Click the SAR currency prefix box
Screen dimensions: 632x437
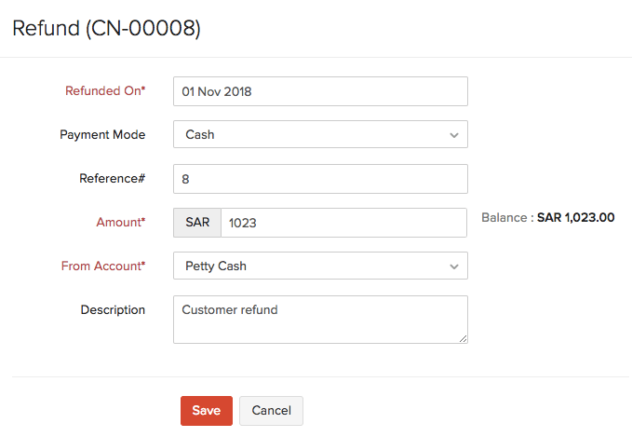click(197, 223)
